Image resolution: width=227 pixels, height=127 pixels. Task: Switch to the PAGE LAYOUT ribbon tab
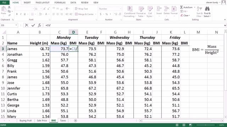pos(43,2)
